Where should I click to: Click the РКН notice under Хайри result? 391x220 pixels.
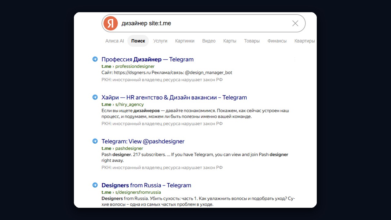click(x=162, y=124)
